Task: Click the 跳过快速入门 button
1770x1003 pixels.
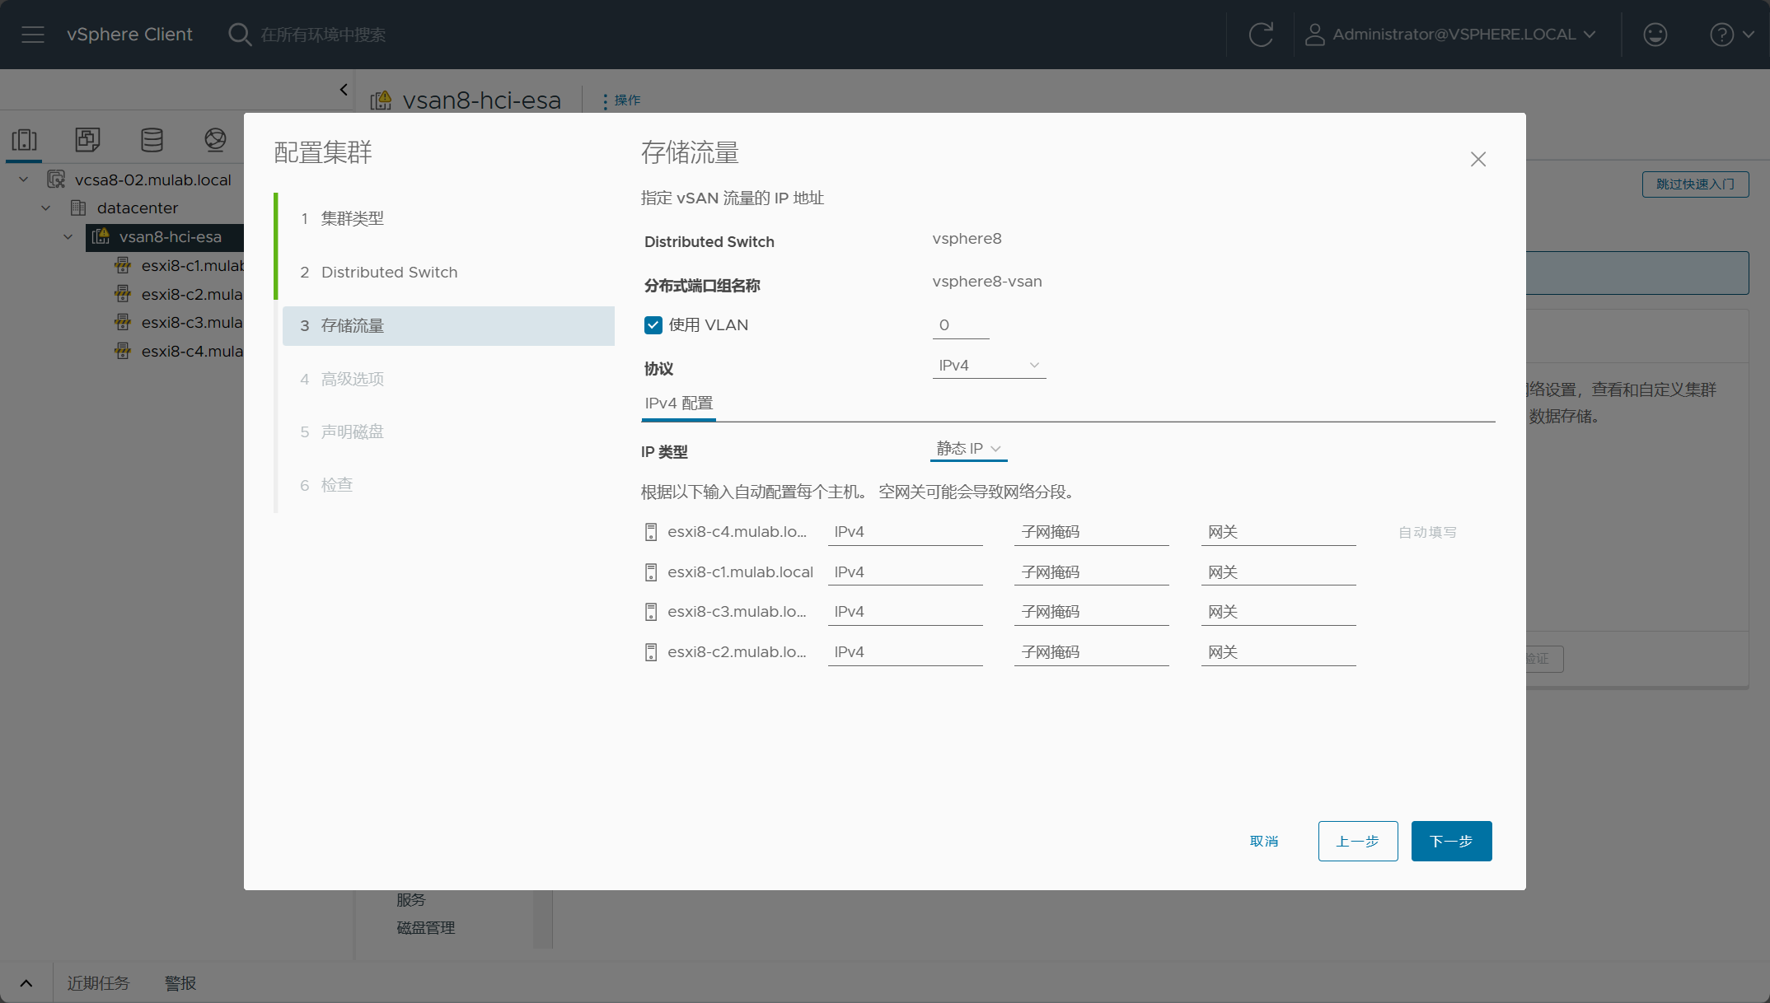Action: [1695, 184]
